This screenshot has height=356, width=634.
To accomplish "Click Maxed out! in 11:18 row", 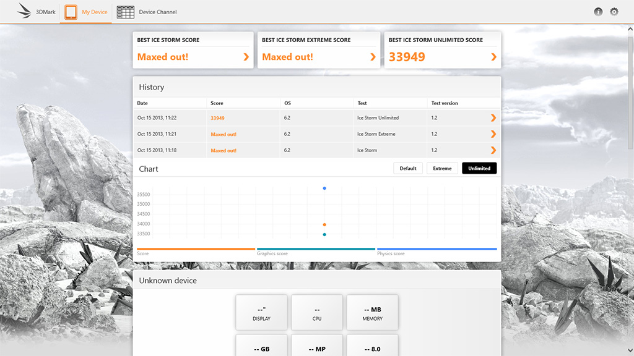I will 224,150.
